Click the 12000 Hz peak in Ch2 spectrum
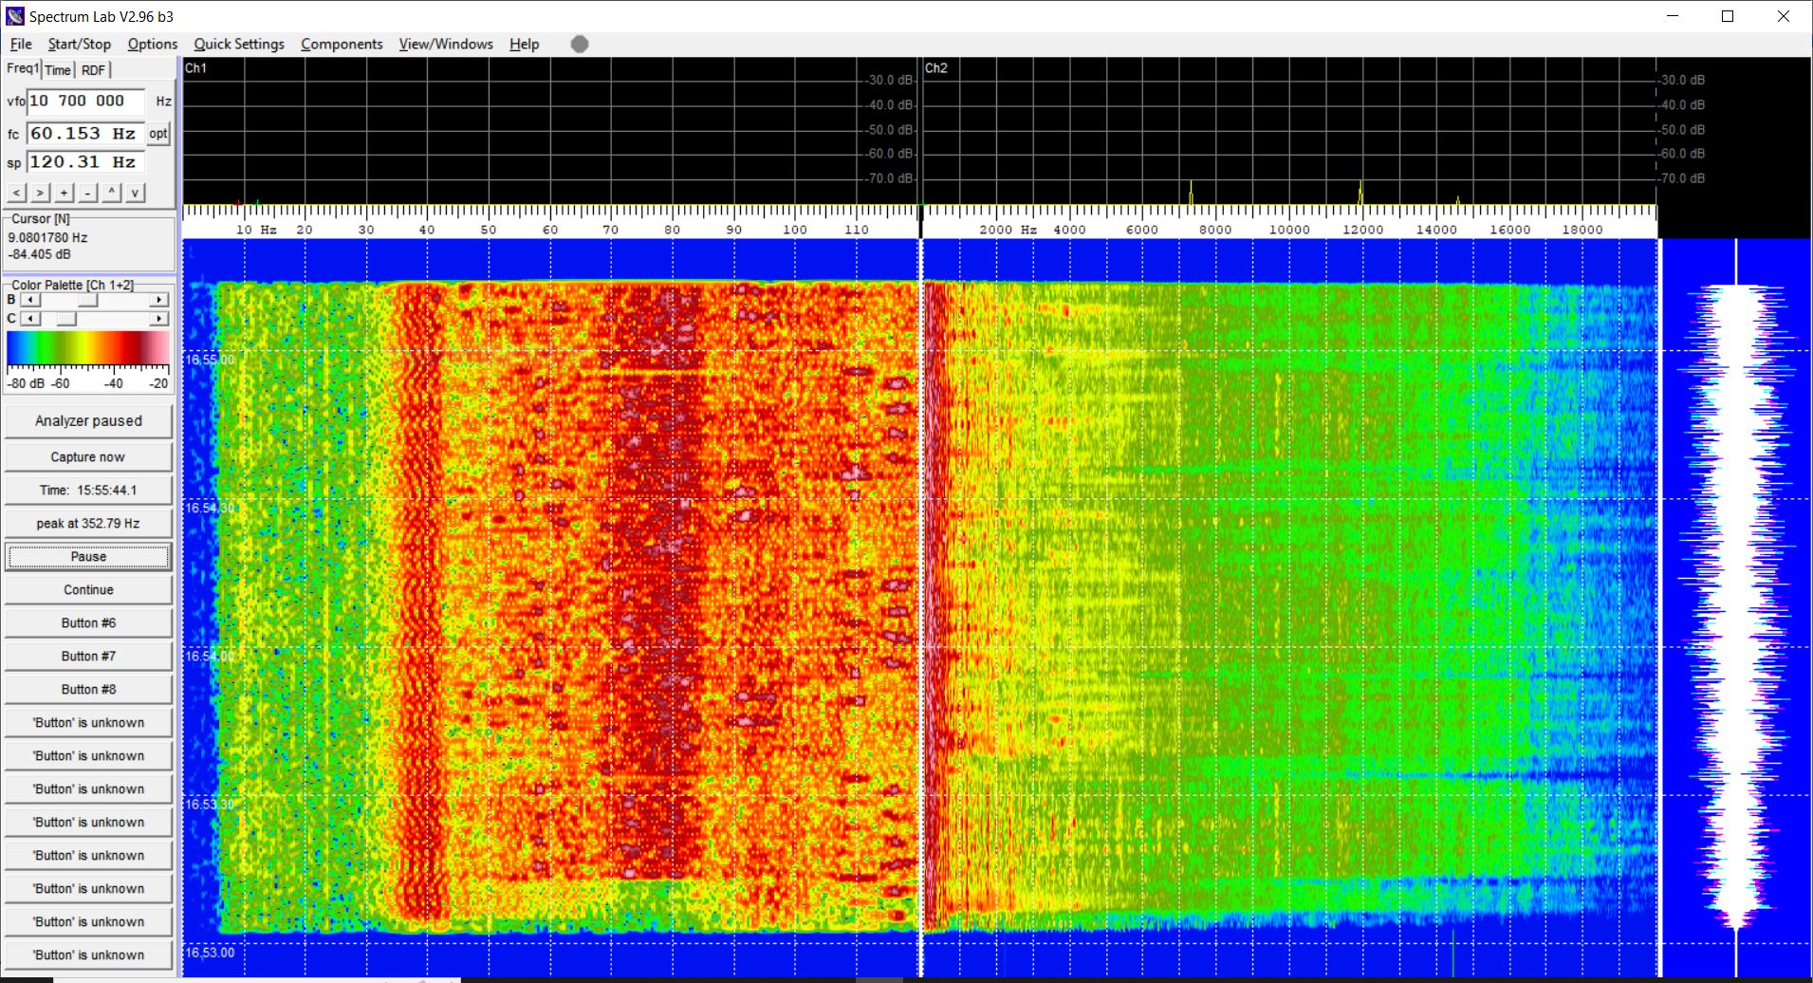 [x=1360, y=193]
